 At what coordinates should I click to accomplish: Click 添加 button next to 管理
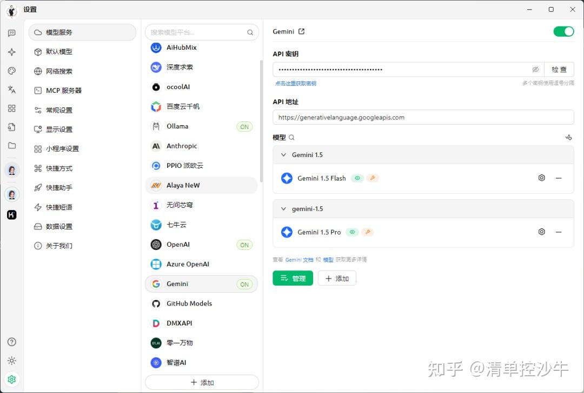337,278
